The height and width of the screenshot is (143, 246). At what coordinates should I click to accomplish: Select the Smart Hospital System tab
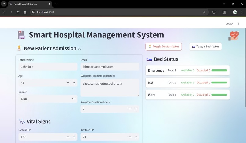[x=30, y=4]
